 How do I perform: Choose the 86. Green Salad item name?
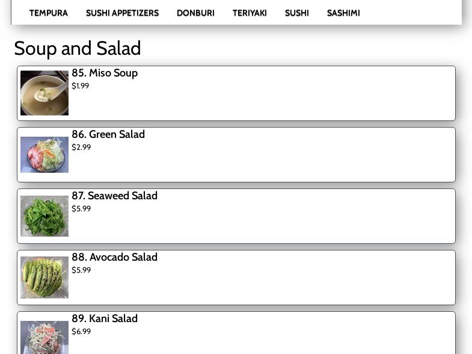[x=108, y=134]
